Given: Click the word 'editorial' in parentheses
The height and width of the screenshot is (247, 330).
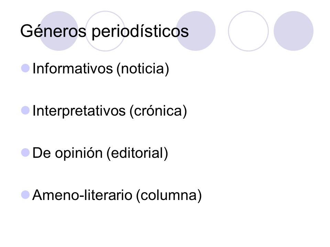Looking at the screenshot, I should tap(137, 153).
